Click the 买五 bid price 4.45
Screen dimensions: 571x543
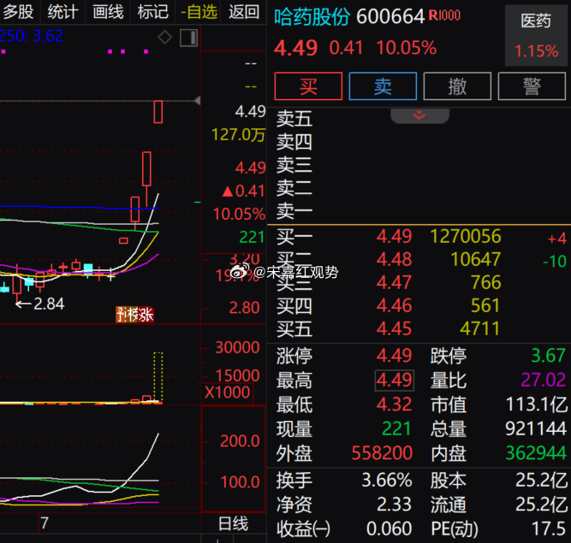click(394, 328)
